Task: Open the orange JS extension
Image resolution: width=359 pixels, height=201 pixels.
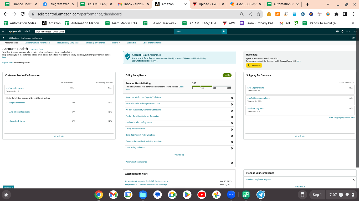Action: (x=278, y=14)
